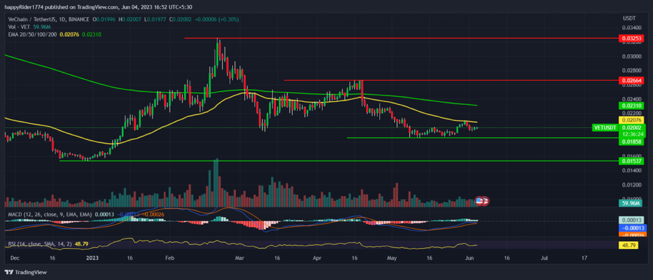Screen dimensions: 653x280
Task: Click the C0.02002 close value in legend
Action: 179,20
